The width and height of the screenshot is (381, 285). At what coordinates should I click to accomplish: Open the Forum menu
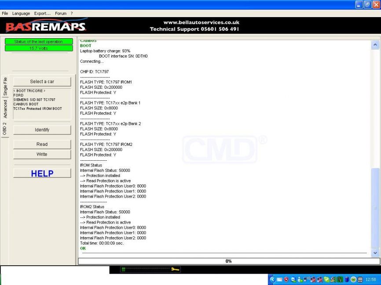pyautogui.click(x=61, y=13)
